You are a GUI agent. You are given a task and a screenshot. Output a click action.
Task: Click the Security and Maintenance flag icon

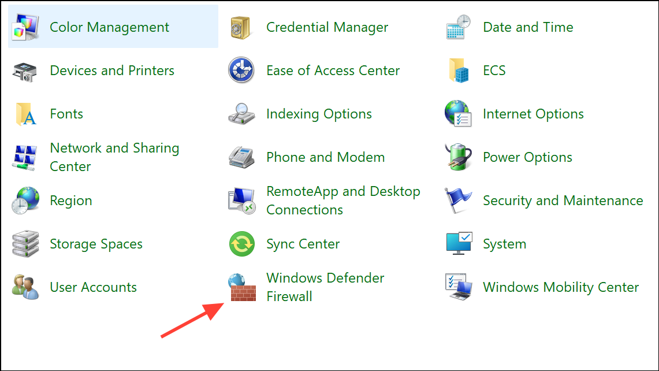coord(459,201)
